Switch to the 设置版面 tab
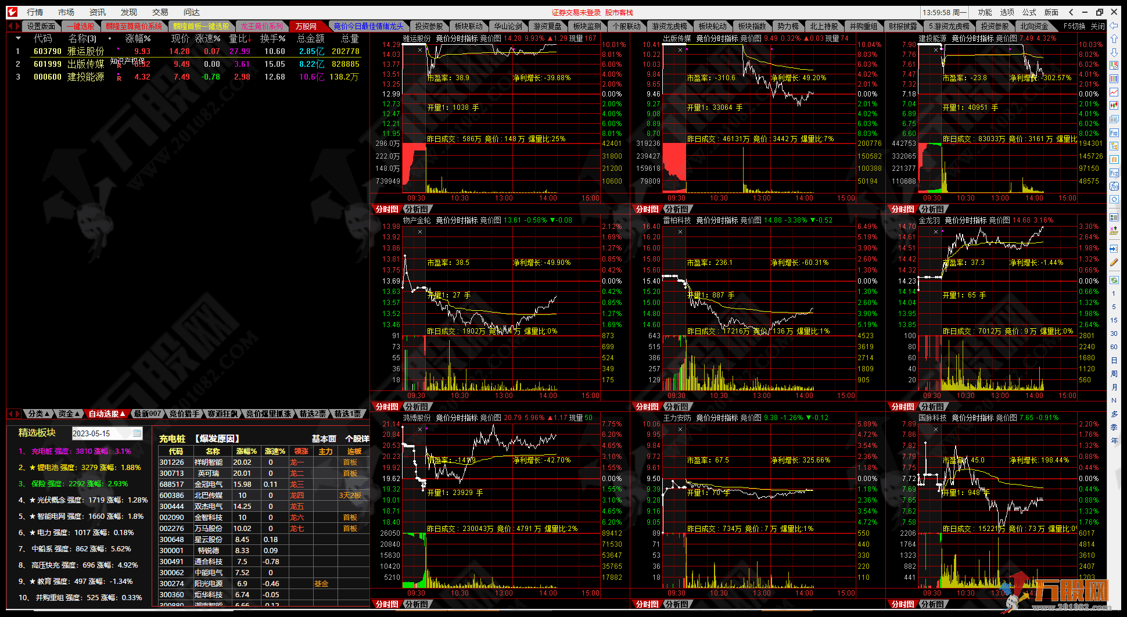The height and width of the screenshot is (617, 1127). tap(41, 26)
